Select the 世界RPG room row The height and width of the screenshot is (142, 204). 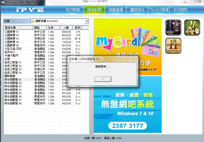(x=46, y=52)
